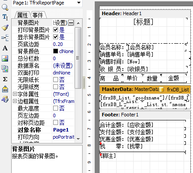Click the property list scroll down arrow
The width and height of the screenshot is (193, 173).
(78, 139)
